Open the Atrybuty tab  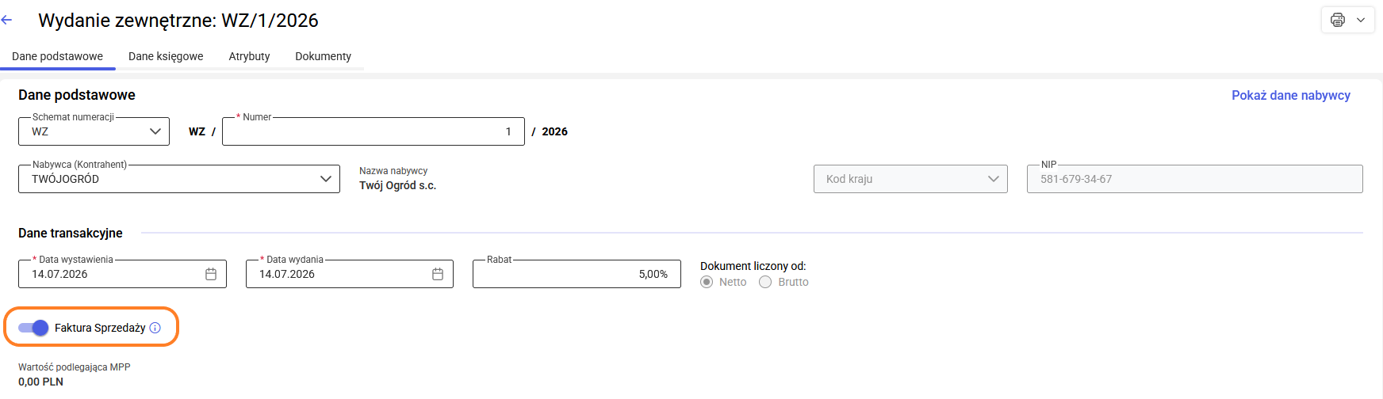click(249, 56)
